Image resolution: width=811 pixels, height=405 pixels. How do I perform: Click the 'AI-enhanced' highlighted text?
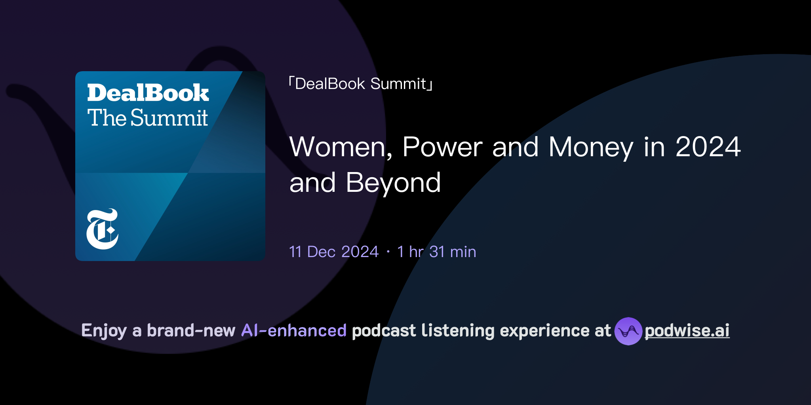coord(293,331)
